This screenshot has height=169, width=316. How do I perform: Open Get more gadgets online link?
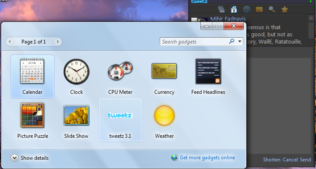207,158
